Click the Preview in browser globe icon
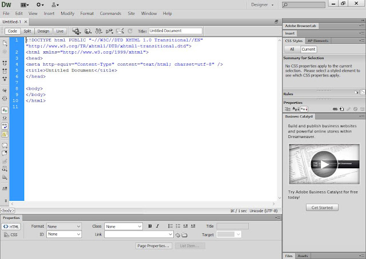Screen dimensions: 366x259 (x=87, y=31)
